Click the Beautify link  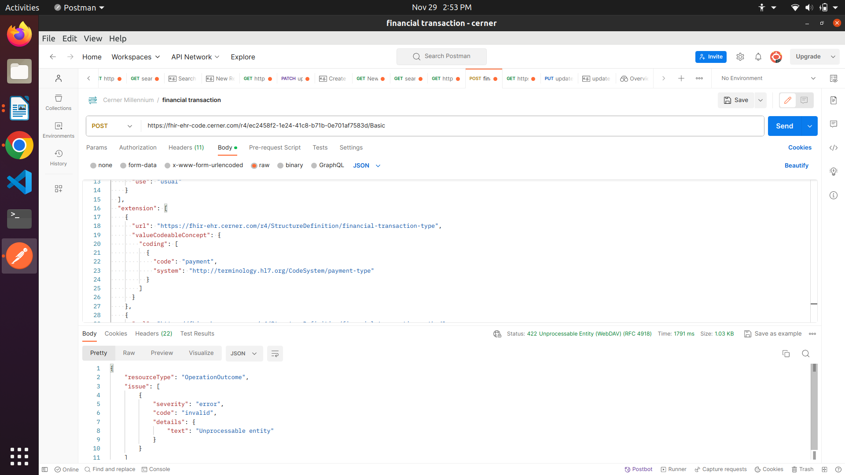pos(797,165)
